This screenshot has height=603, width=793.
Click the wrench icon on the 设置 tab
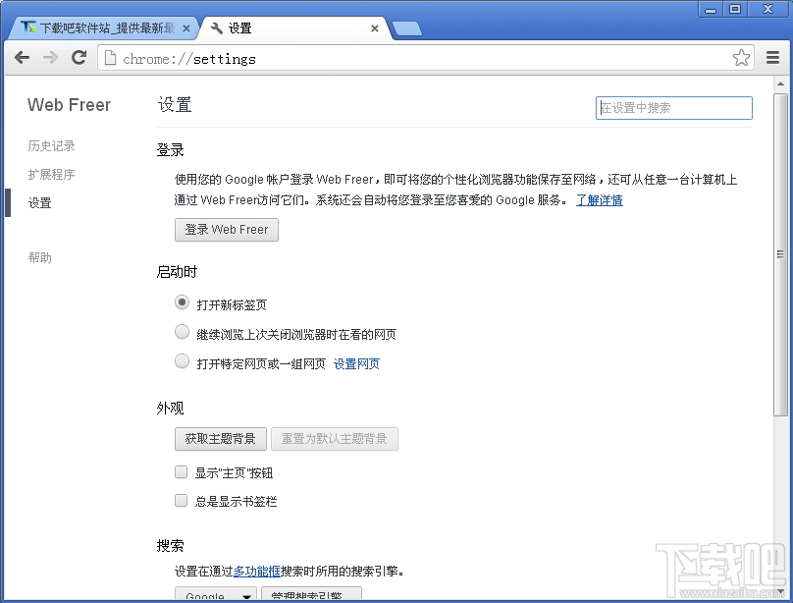click(x=217, y=28)
